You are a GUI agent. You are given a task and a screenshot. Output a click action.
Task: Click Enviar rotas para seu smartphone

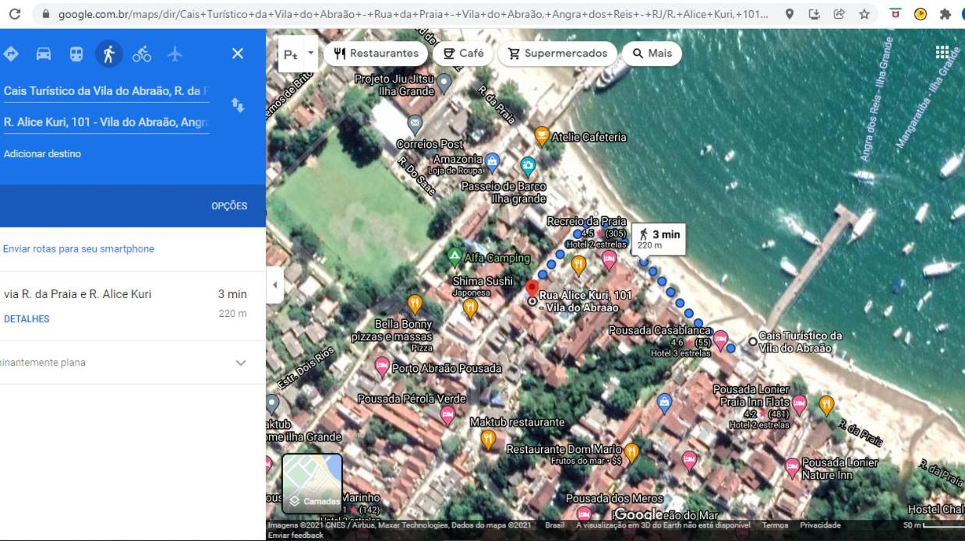click(79, 249)
